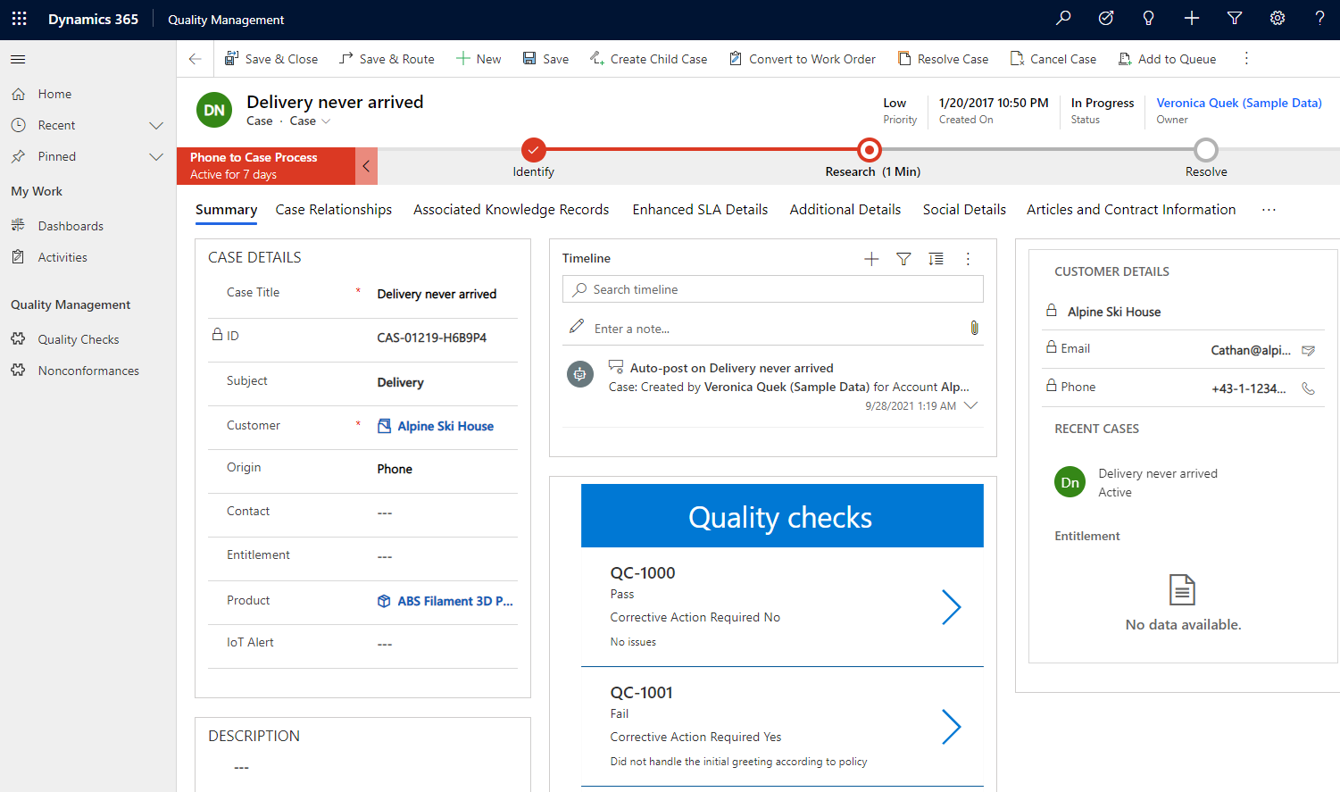The width and height of the screenshot is (1340, 792).
Task: Click Save & Close command
Action: click(x=270, y=59)
